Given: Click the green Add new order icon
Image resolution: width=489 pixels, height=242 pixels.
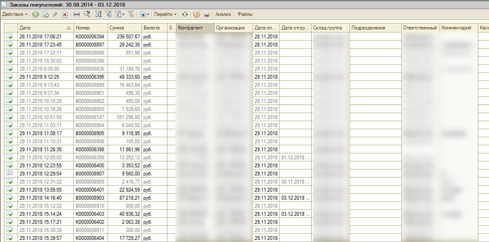Looking at the screenshot, I should tap(35, 14).
